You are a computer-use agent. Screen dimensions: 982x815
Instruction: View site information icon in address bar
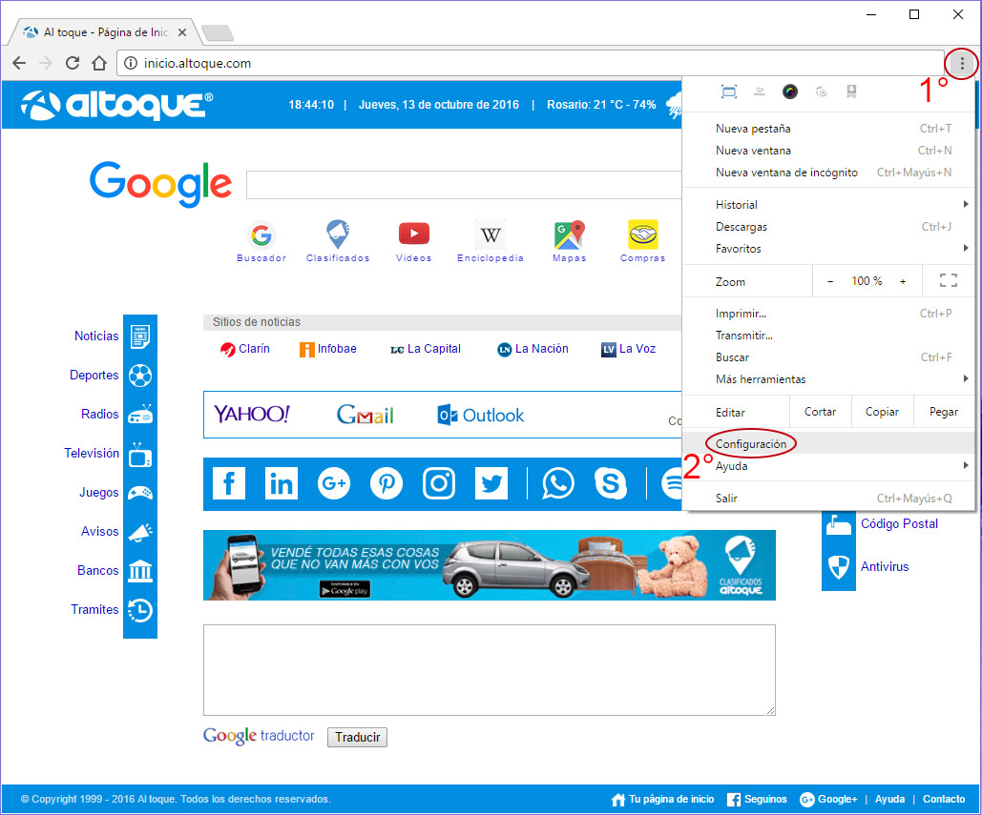coord(130,63)
